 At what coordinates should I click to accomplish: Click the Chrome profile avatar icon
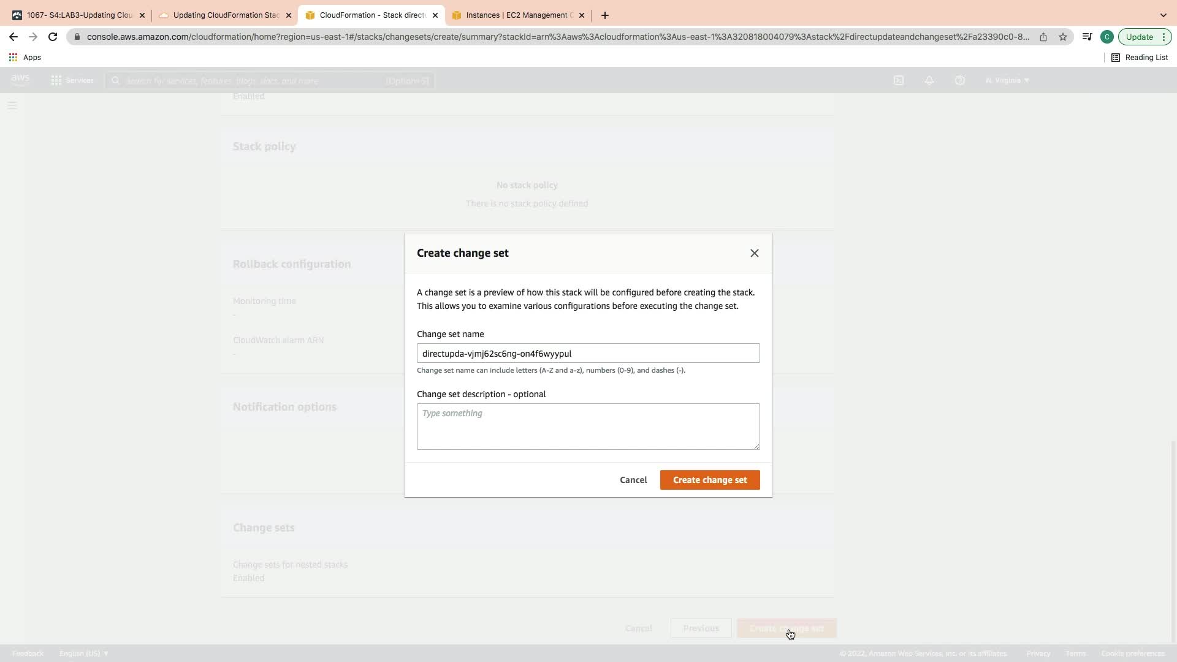(1107, 37)
